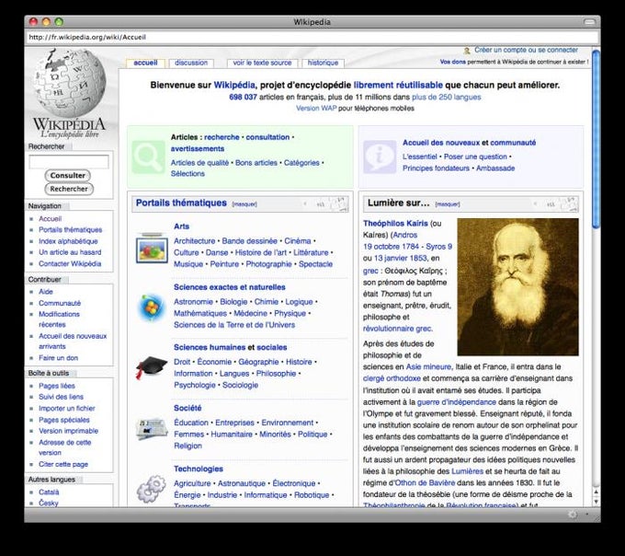Open Faire un don link

[x=58, y=358]
